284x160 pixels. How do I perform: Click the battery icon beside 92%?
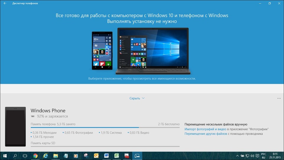click(33, 116)
